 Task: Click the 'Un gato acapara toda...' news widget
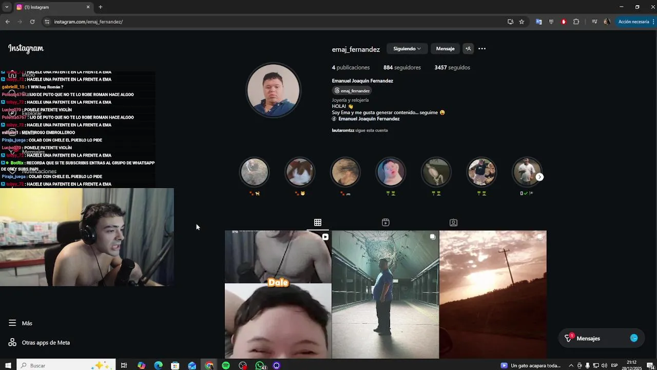click(x=531, y=365)
